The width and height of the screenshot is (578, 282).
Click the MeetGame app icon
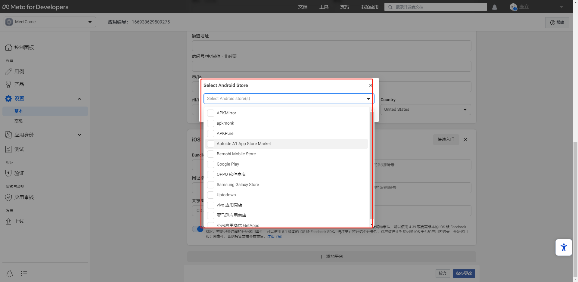(x=9, y=22)
